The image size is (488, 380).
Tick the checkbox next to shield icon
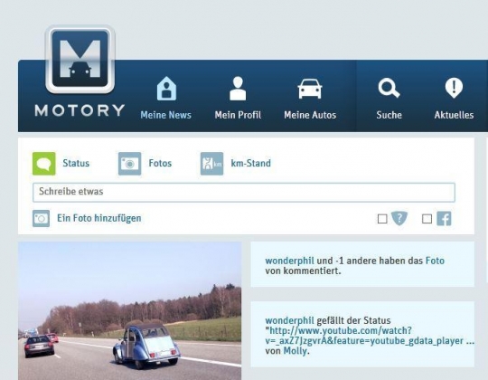(x=382, y=219)
